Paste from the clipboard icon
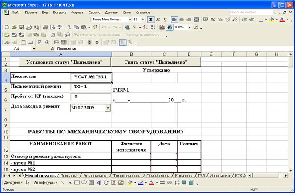Viewport: 295px width, 193px height. (x=84, y=27)
